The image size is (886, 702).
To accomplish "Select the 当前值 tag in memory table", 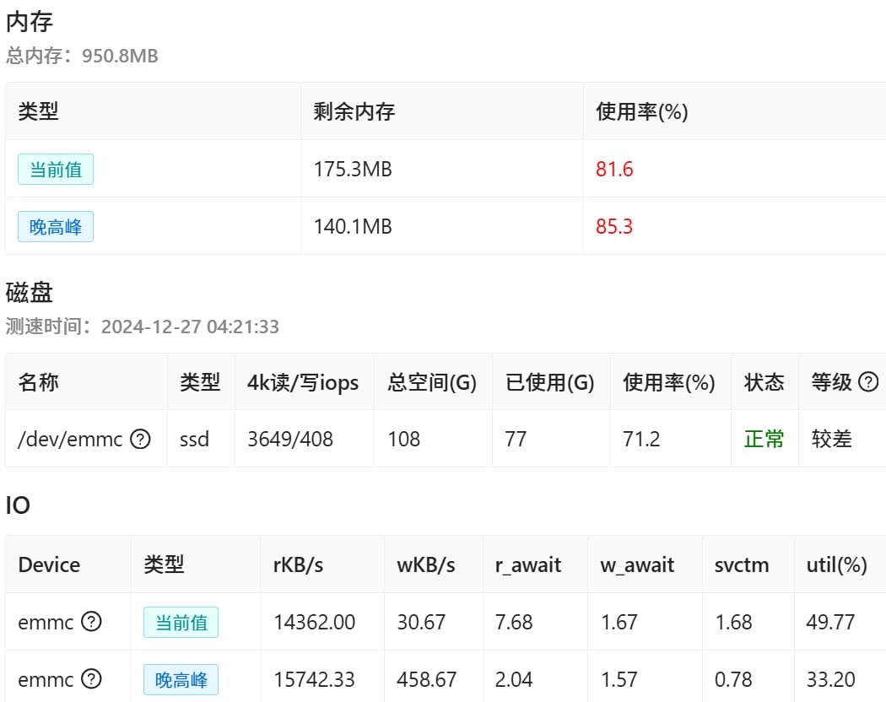I will pyautogui.click(x=56, y=170).
